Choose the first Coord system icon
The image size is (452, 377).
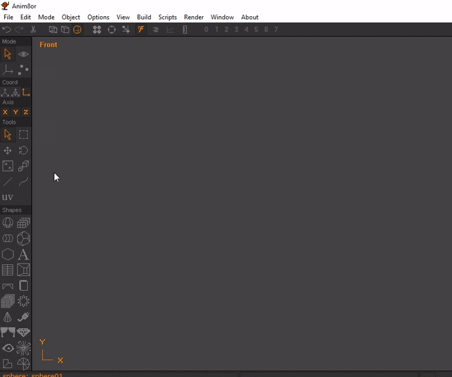[x=5, y=93]
